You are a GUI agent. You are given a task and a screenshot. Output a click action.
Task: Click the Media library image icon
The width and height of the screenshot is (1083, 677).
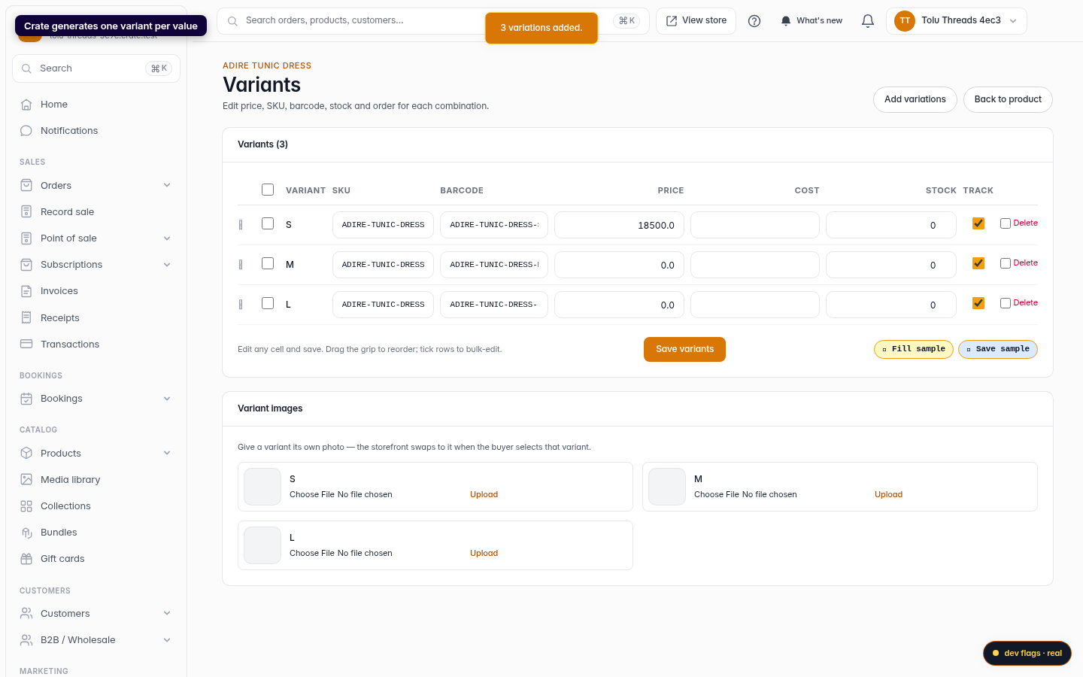coord(26,480)
